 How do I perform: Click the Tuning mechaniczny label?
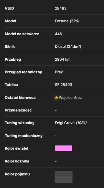pyautogui.click(x=24, y=136)
